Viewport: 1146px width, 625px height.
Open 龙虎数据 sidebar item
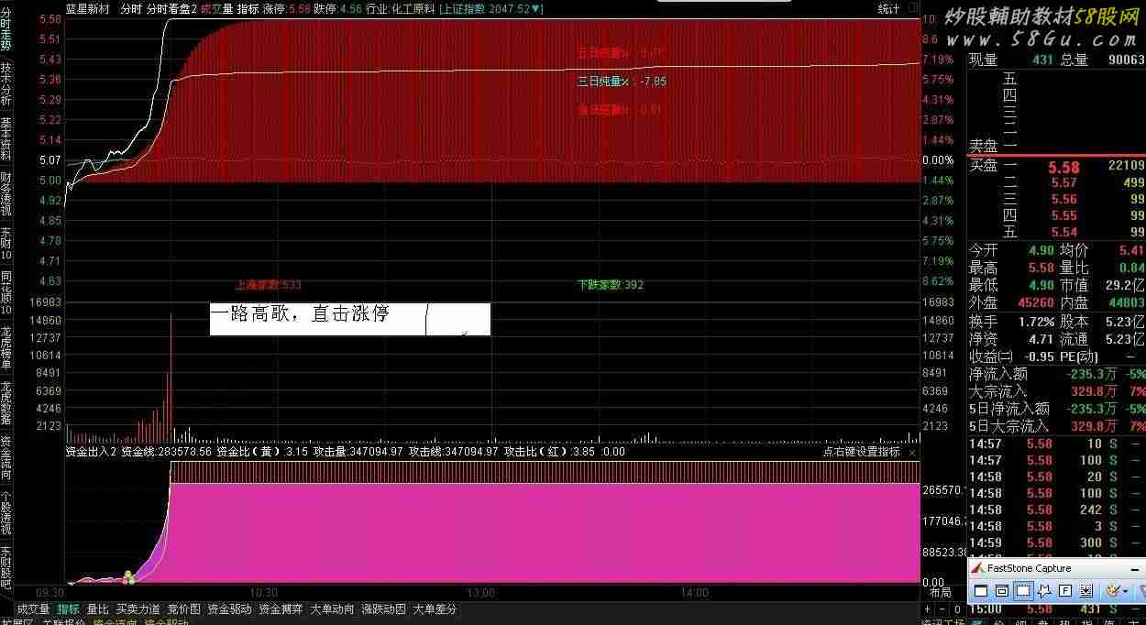click(6, 403)
